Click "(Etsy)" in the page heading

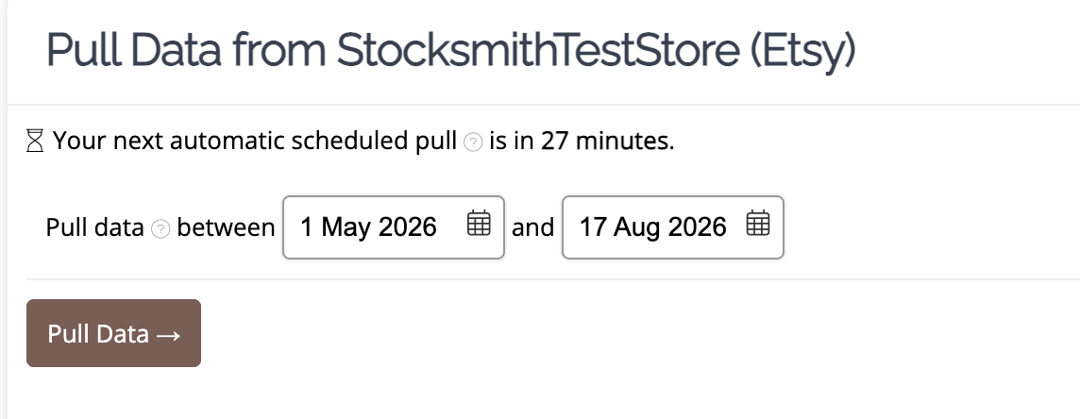click(803, 51)
